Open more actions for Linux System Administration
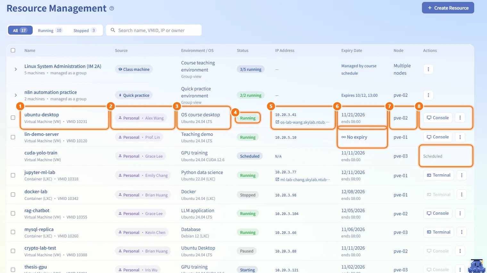 [x=428, y=69]
